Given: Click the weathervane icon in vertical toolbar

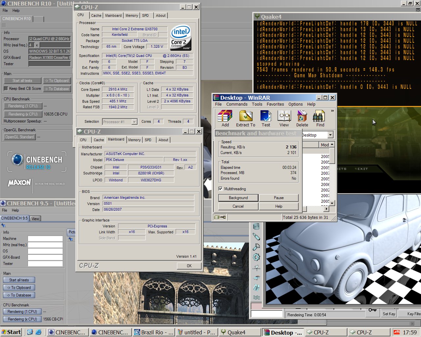Looking at the screenshot, I should point(257,268).
